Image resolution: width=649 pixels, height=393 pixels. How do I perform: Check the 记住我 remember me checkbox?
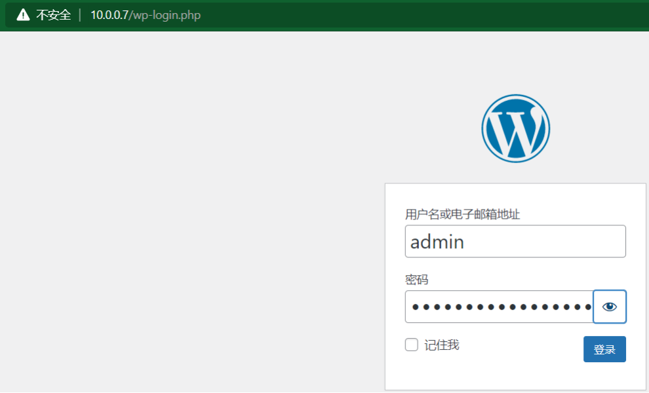coord(412,345)
